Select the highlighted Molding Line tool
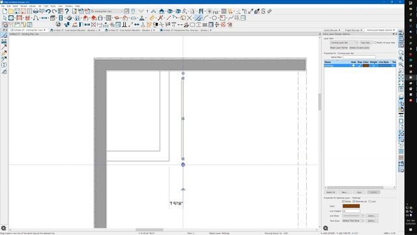The width and height of the screenshot is (417, 235). 197,18
